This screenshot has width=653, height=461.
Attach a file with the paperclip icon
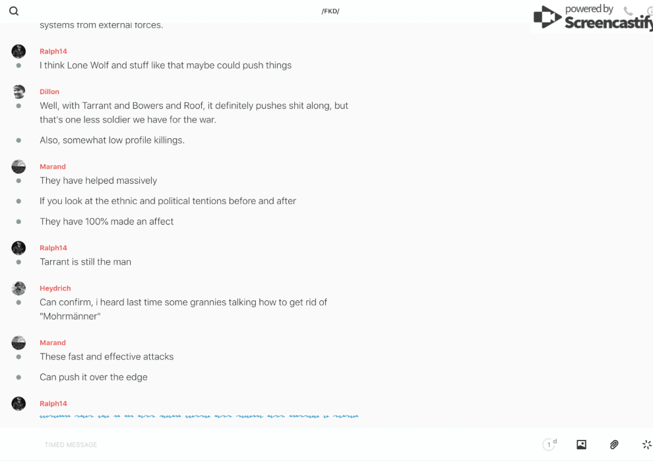(614, 445)
